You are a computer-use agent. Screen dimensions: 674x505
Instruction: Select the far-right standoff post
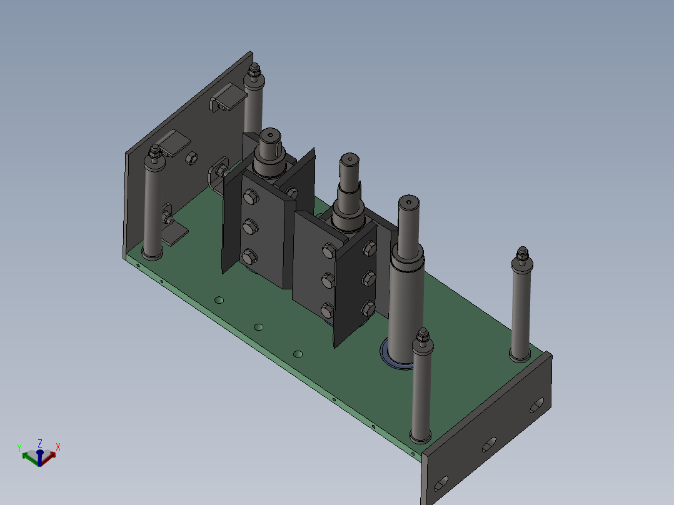click(521, 305)
